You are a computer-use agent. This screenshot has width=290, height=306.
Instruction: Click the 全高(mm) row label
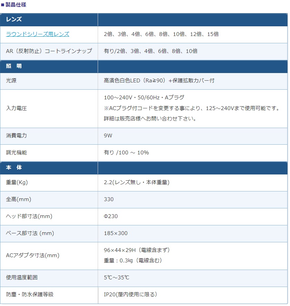click(x=19, y=199)
